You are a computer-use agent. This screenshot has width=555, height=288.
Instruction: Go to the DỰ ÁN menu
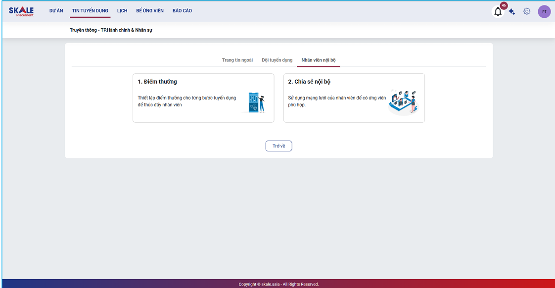pyautogui.click(x=56, y=11)
